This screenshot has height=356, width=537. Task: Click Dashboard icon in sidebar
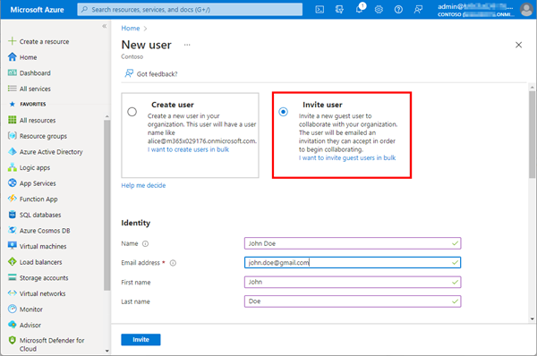12,72
